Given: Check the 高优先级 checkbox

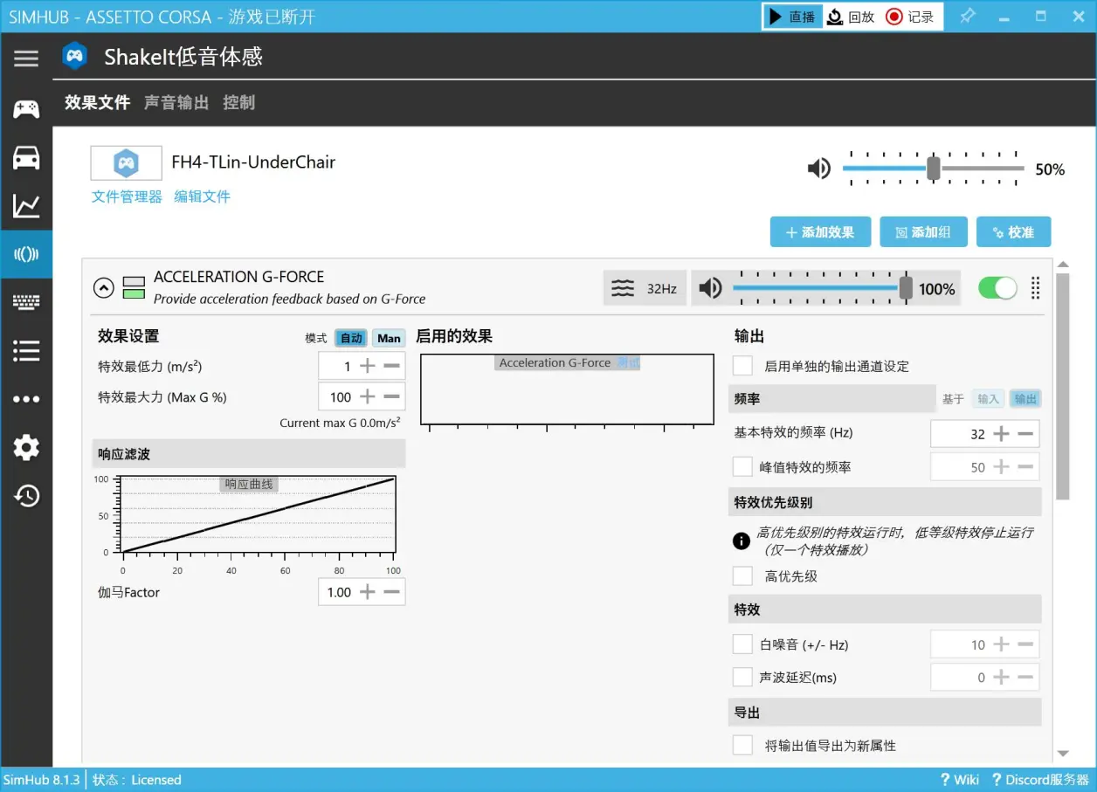Looking at the screenshot, I should (742, 576).
